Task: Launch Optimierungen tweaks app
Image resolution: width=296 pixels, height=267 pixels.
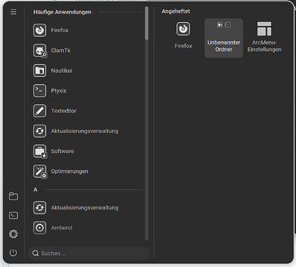Action: click(x=87, y=172)
